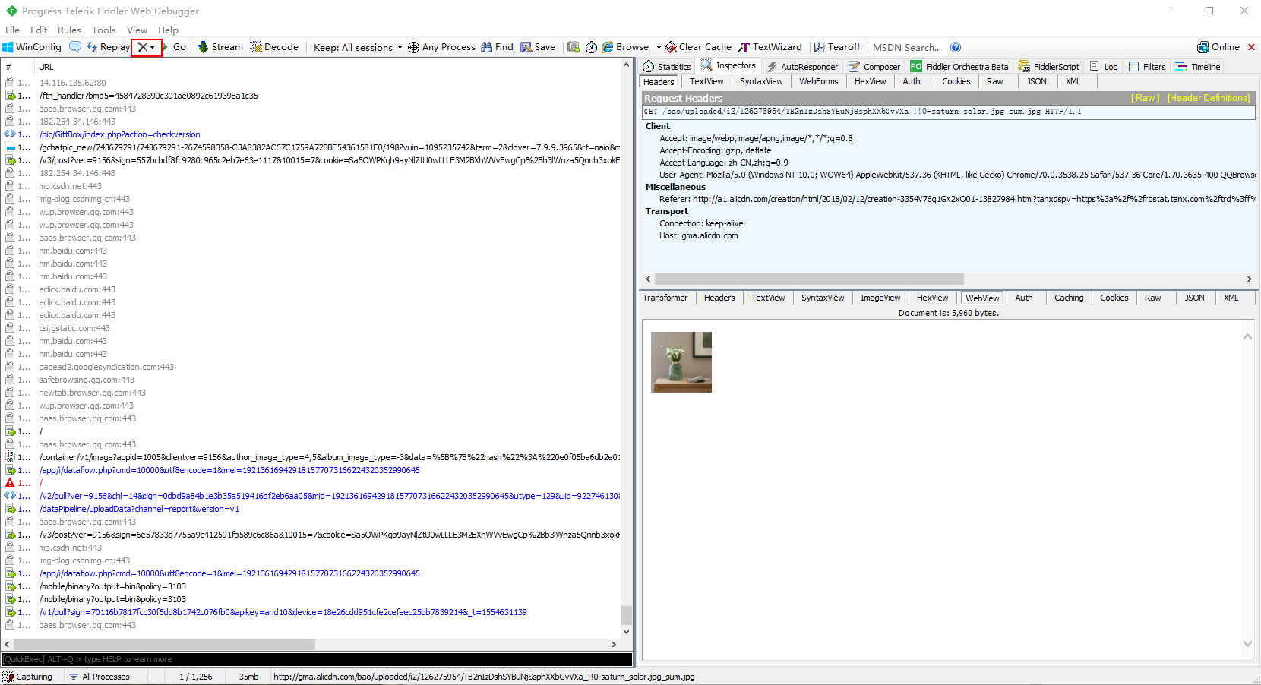
Task: Save sessions with Save button
Action: point(538,47)
